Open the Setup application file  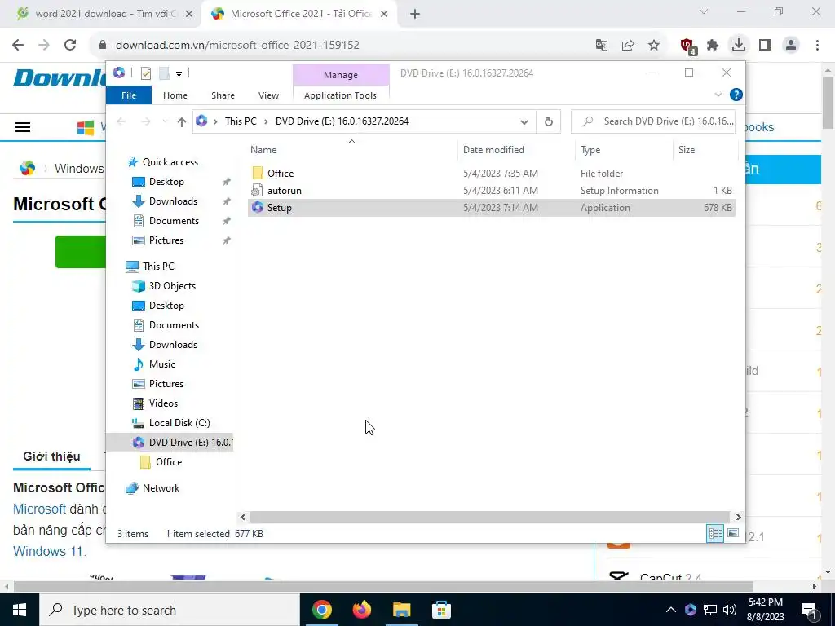(491, 208)
